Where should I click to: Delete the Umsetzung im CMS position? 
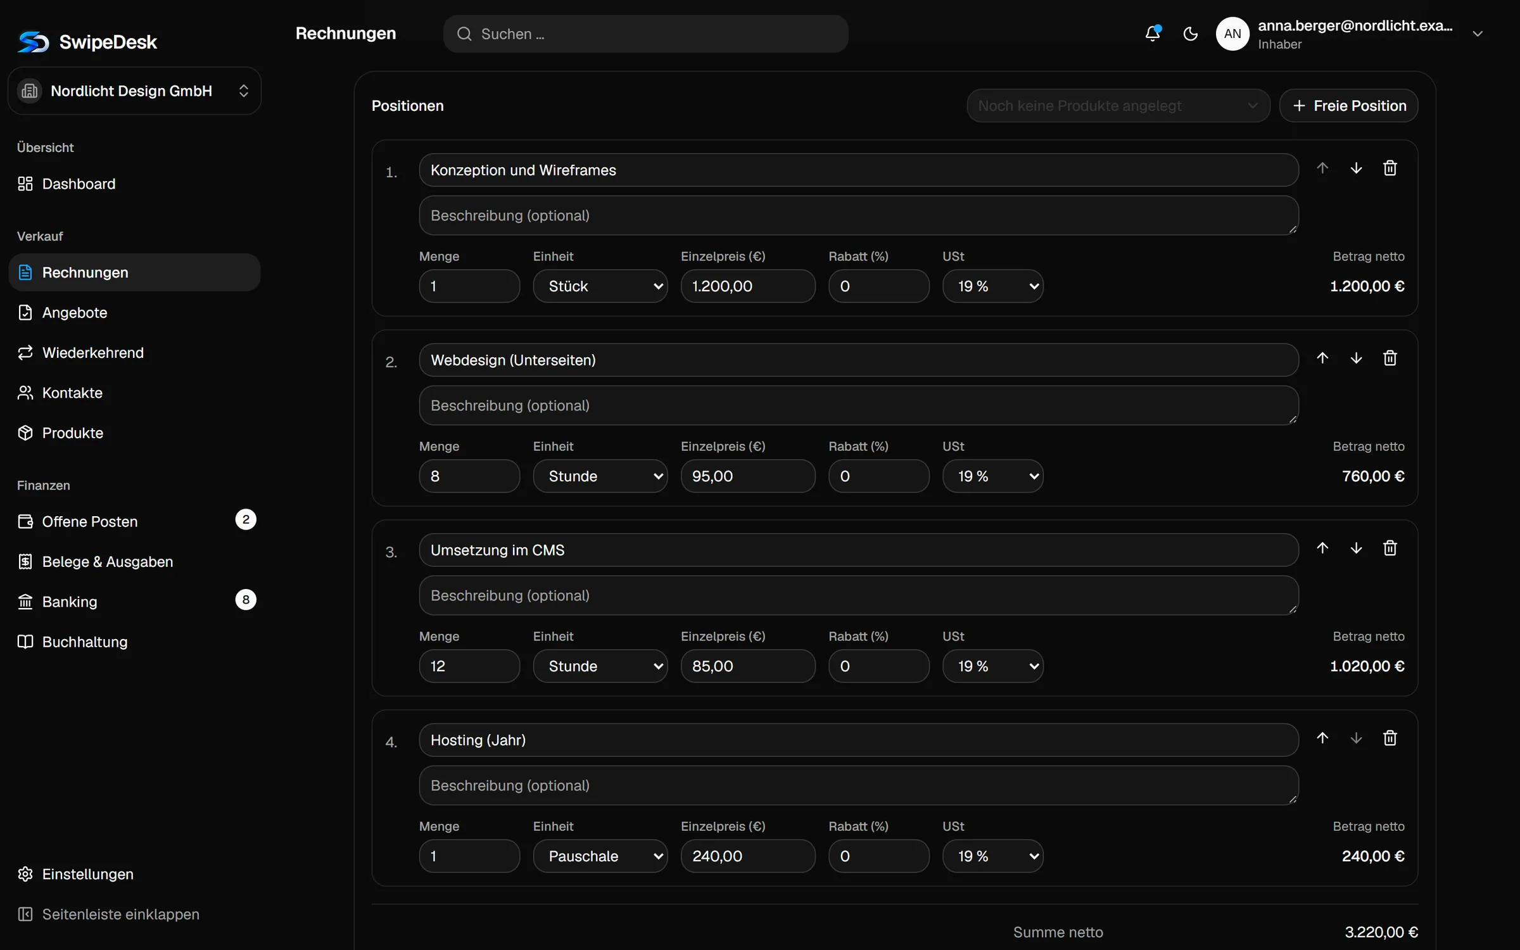pos(1390,548)
